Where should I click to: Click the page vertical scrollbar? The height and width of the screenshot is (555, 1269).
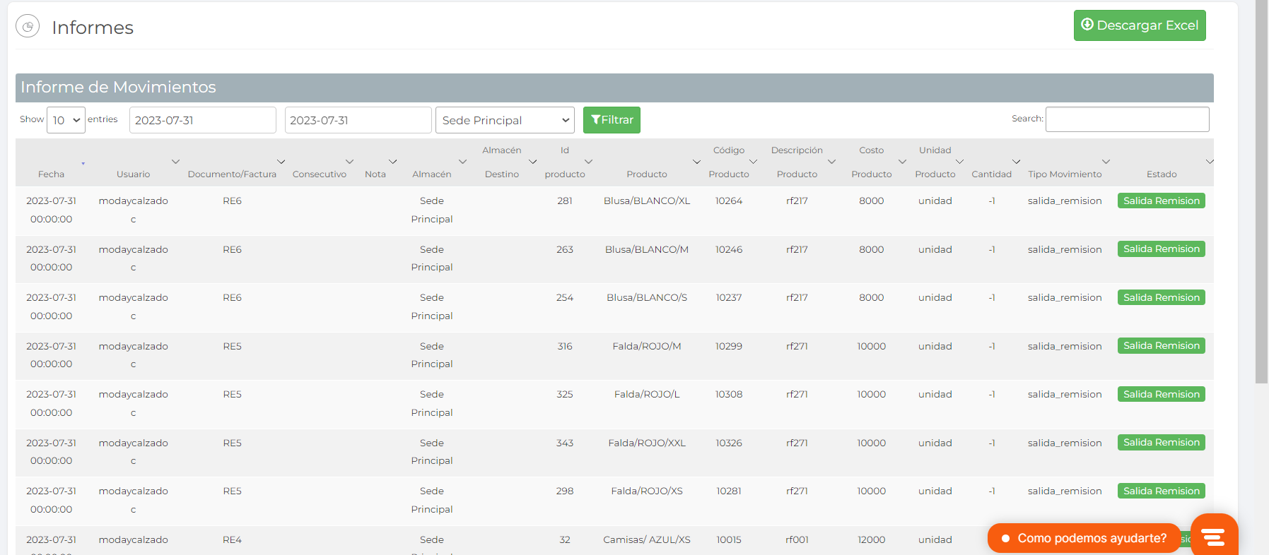click(1261, 192)
